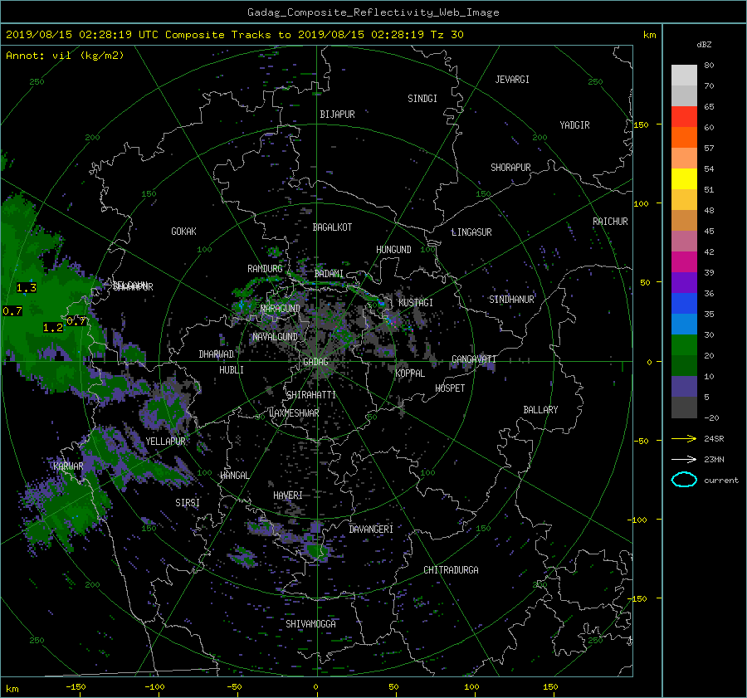Click the RAICHUR city label
The image size is (747, 698).
[610, 222]
